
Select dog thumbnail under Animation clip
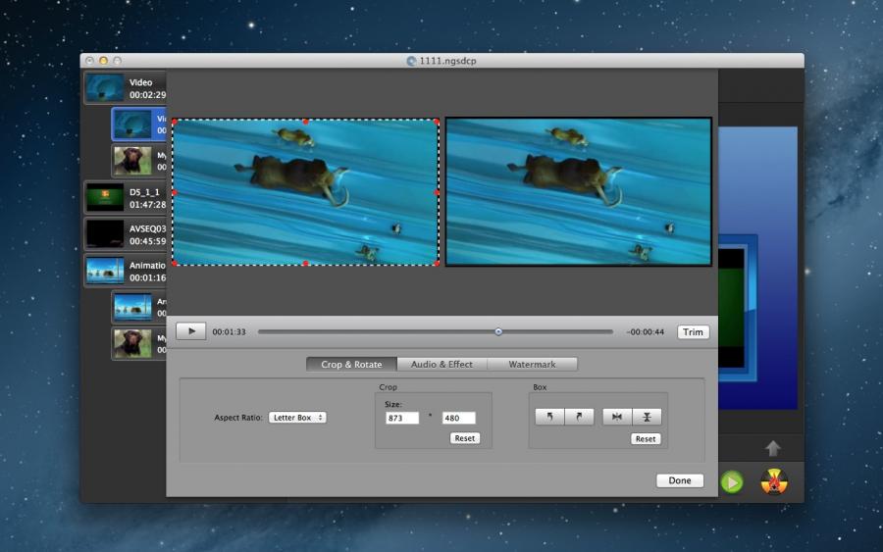point(132,344)
